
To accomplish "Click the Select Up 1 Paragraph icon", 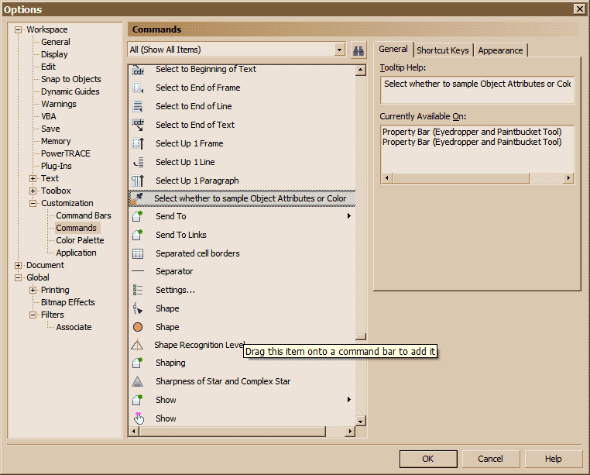I will point(138,181).
